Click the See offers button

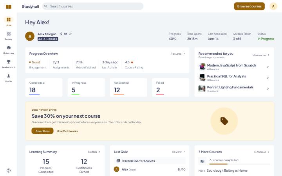coord(42,131)
